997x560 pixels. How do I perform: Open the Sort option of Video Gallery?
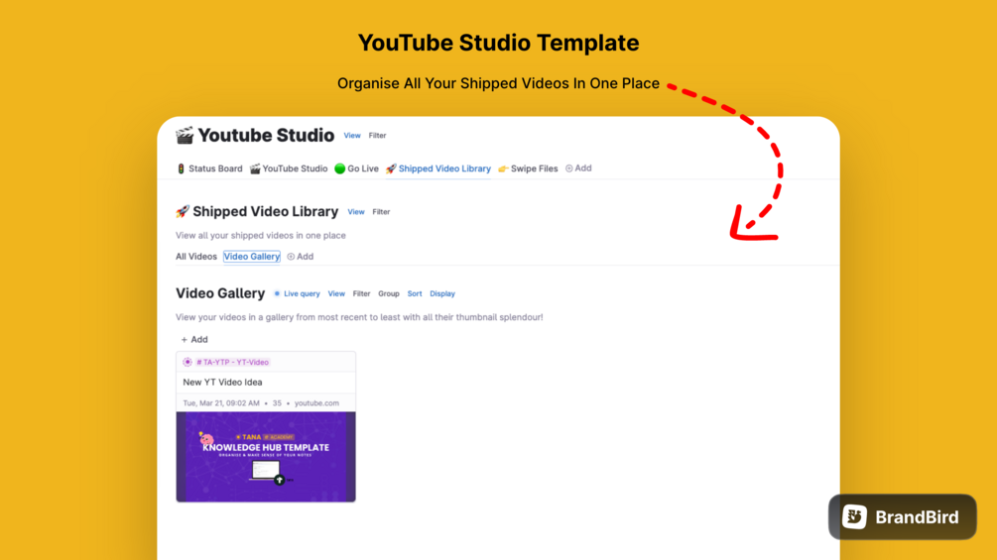pyautogui.click(x=415, y=294)
